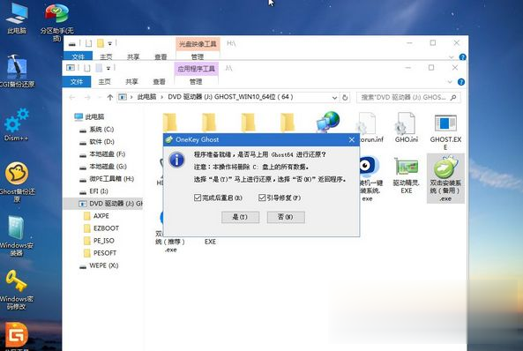Open Ghost备份还原 desktop icon

click(x=17, y=182)
